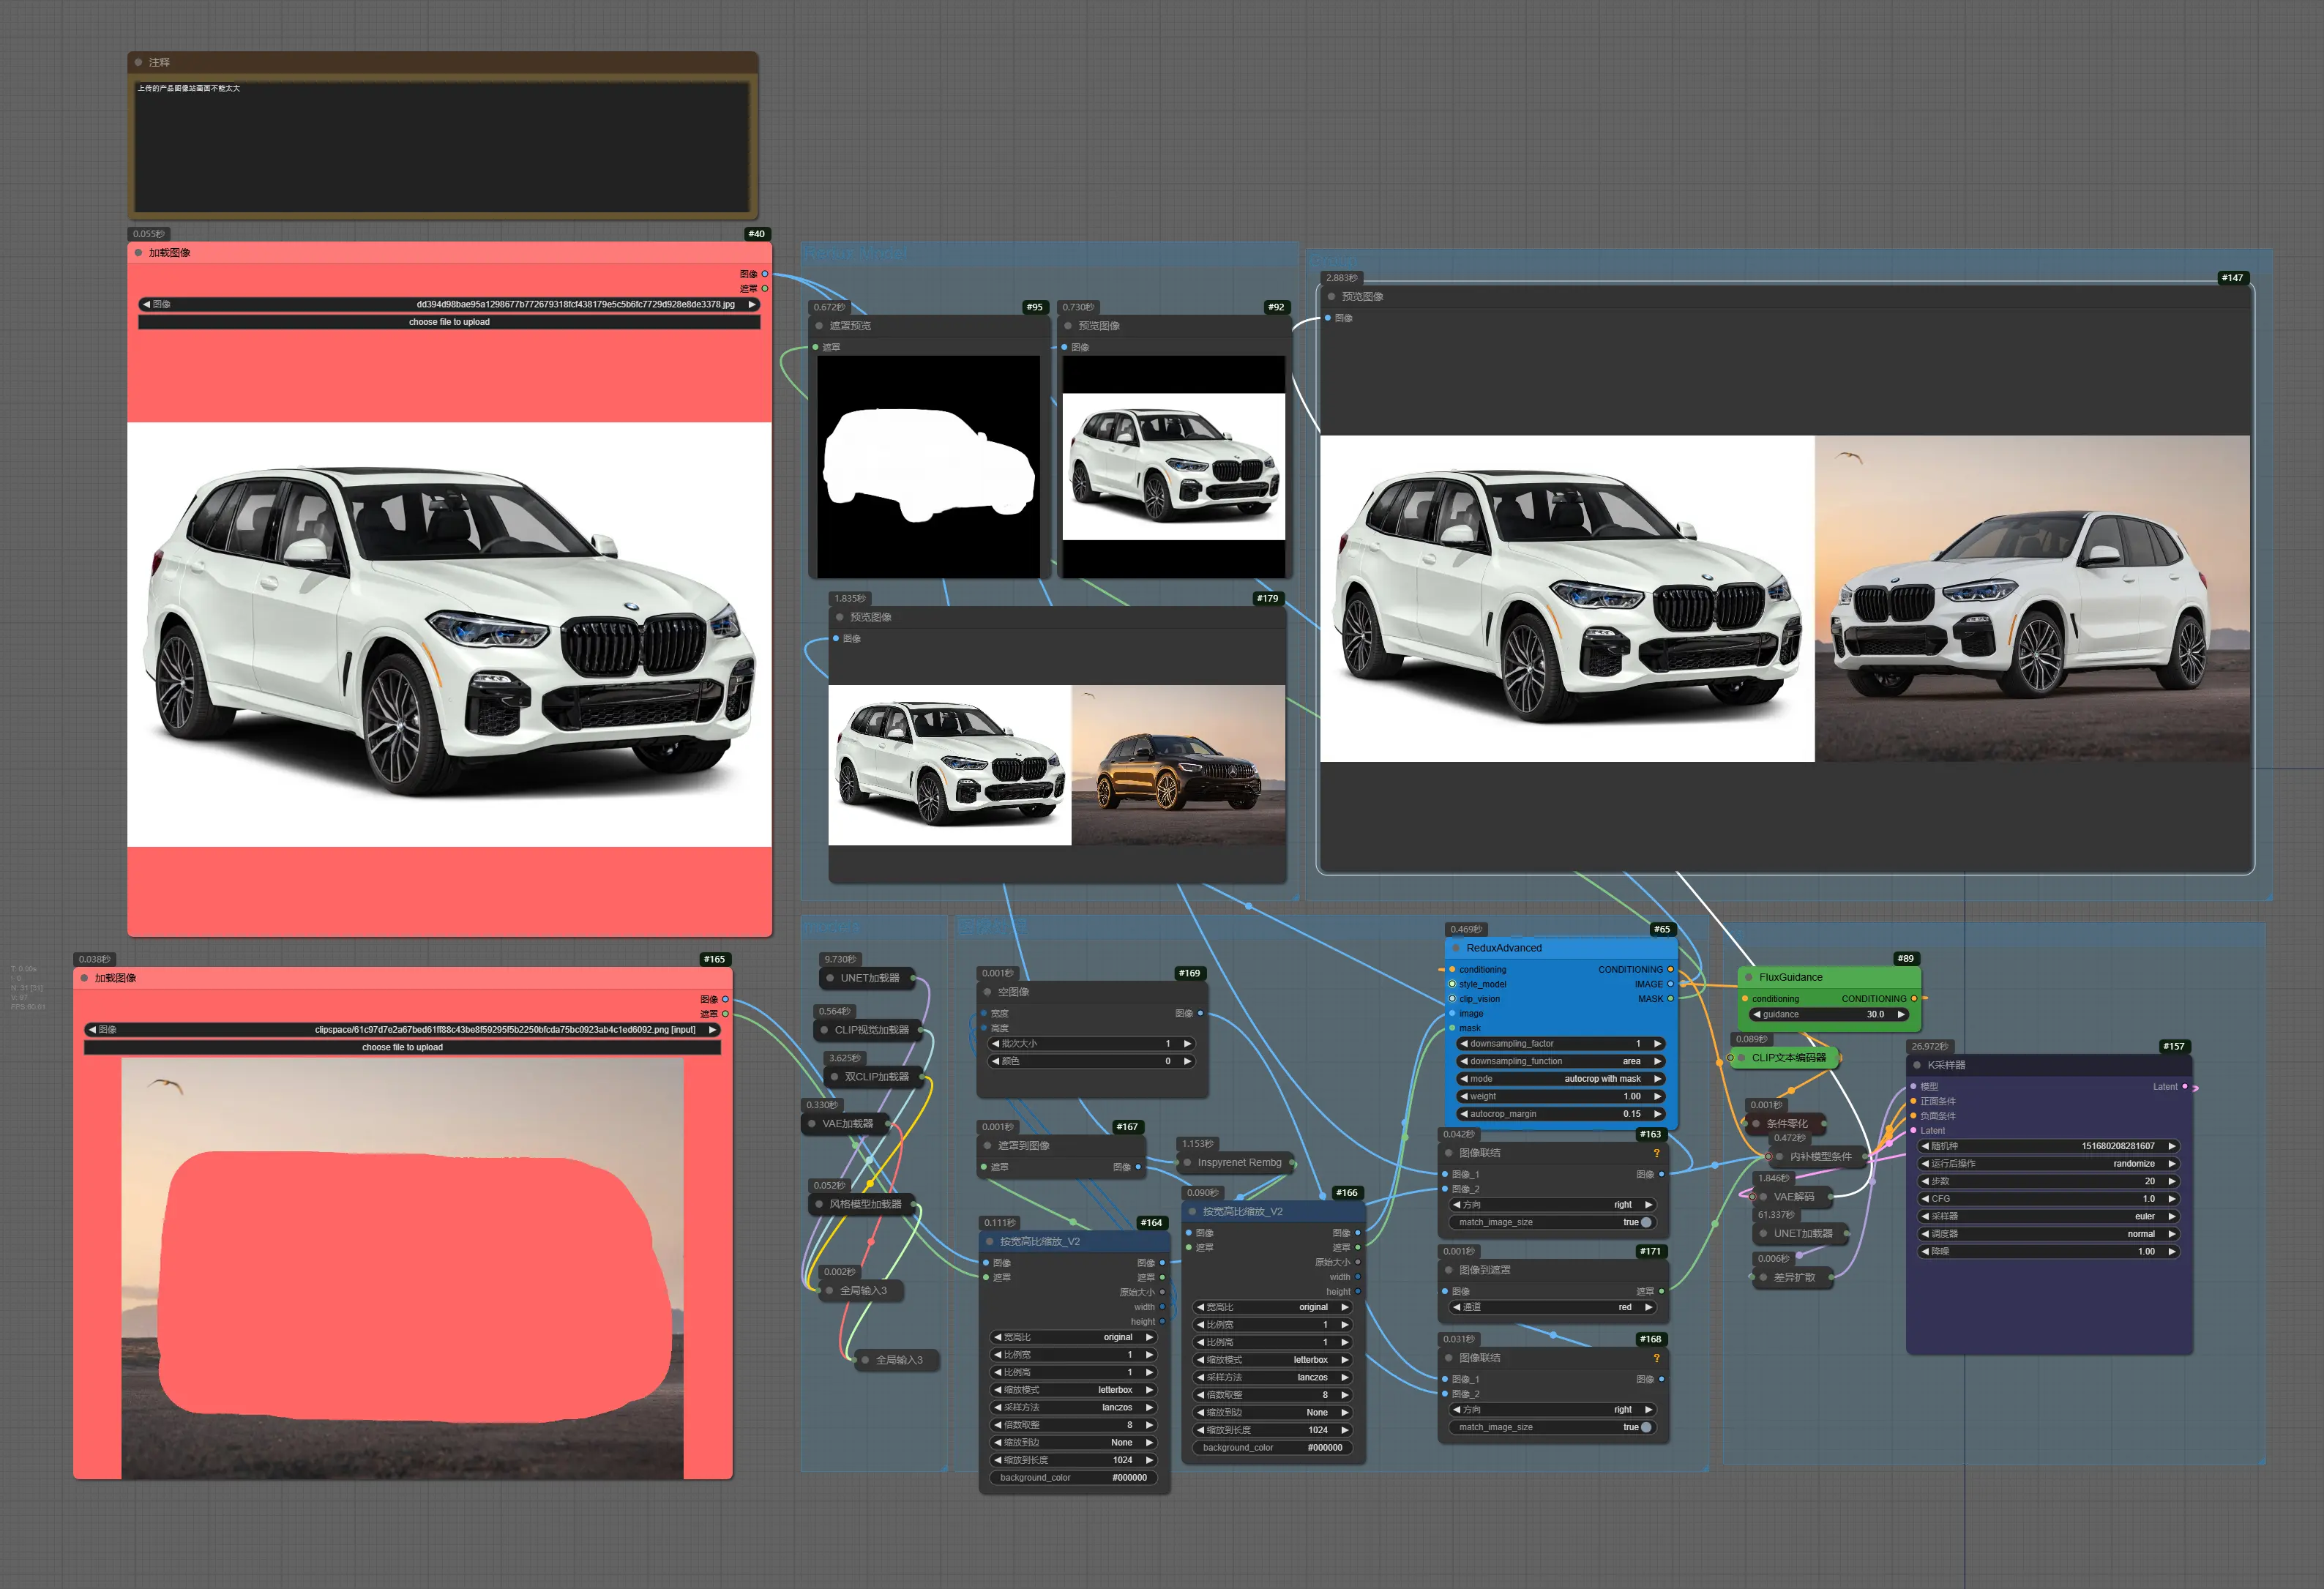
Task: Expand the 风格模型加载器 collapsed node dot
Action: tap(819, 1204)
